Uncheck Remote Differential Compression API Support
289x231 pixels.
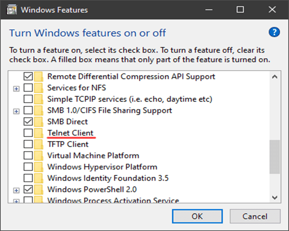tap(28, 76)
